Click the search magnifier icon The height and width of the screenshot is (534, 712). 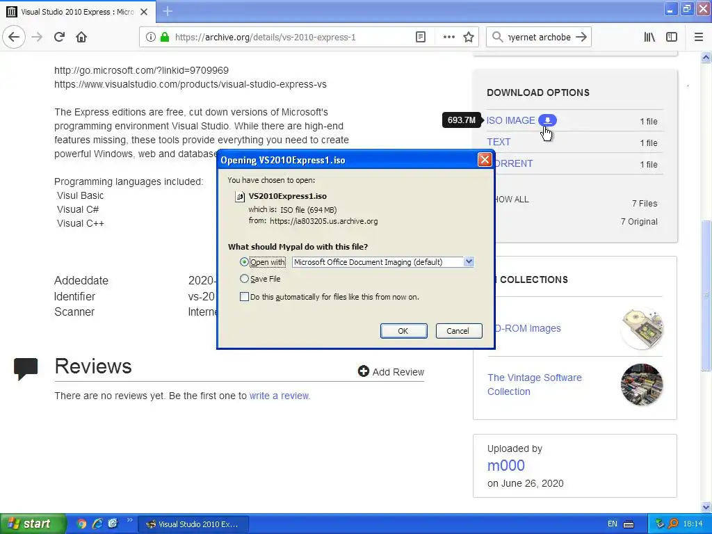[x=498, y=37]
